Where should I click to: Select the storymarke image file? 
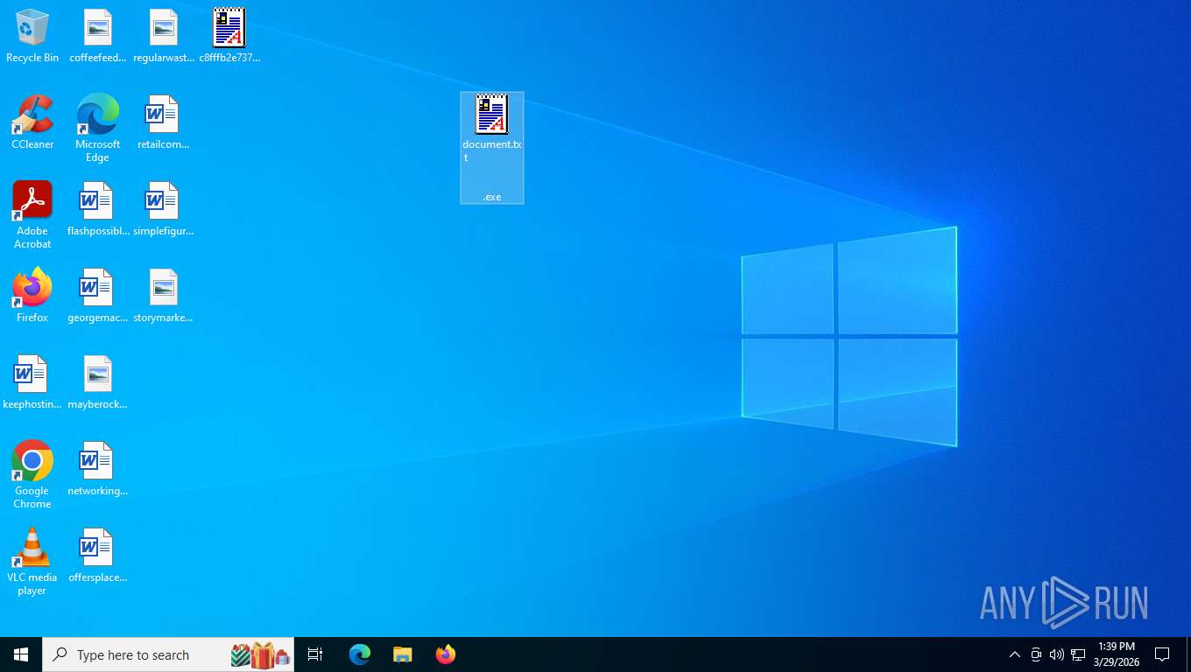pyautogui.click(x=164, y=296)
